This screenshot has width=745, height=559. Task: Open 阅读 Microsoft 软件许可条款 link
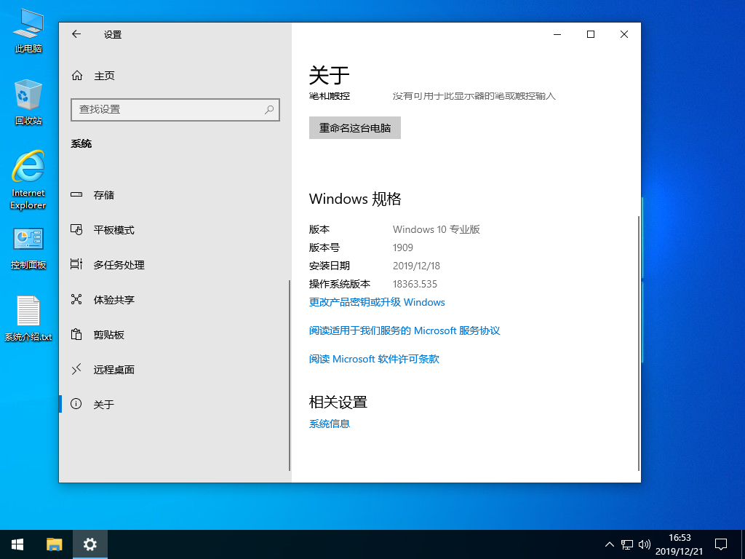(374, 359)
